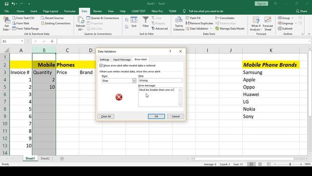
Task: Click the Insert Function fx icon
Action: [52, 41]
